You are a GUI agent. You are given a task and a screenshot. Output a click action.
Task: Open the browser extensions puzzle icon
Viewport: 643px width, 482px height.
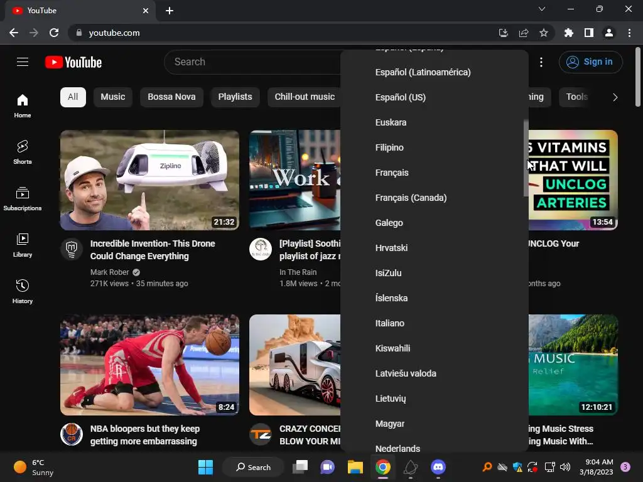tap(569, 33)
